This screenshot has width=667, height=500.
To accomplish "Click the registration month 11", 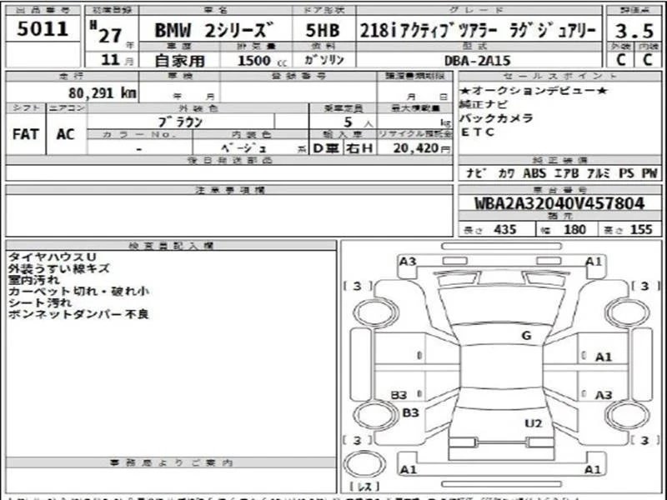I will (x=111, y=59).
